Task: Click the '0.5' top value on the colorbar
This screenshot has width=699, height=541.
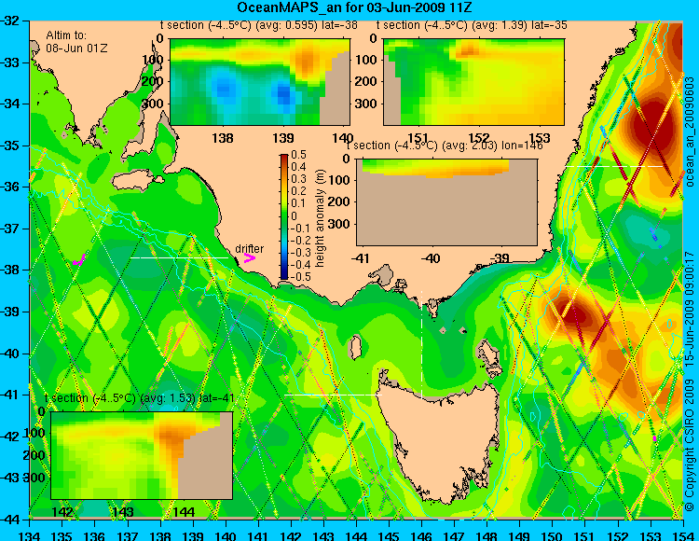Action: (x=298, y=155)
